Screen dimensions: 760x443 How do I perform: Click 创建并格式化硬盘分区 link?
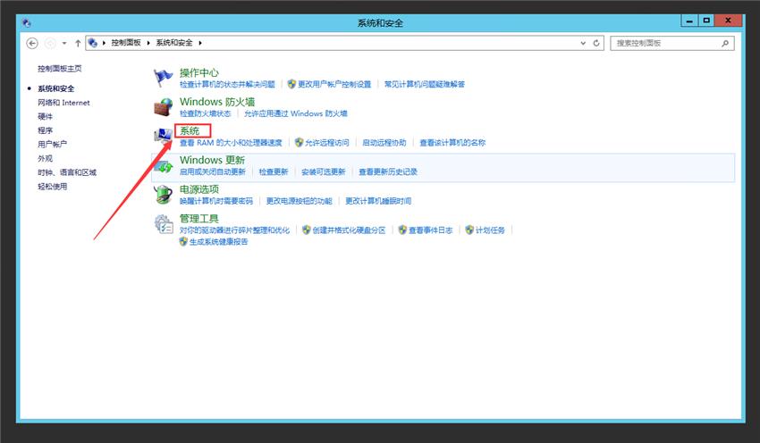click(349, 230)
